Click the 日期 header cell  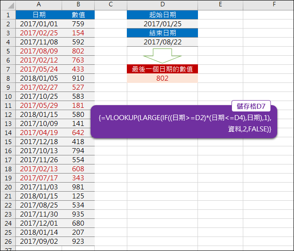coord(39,15)
